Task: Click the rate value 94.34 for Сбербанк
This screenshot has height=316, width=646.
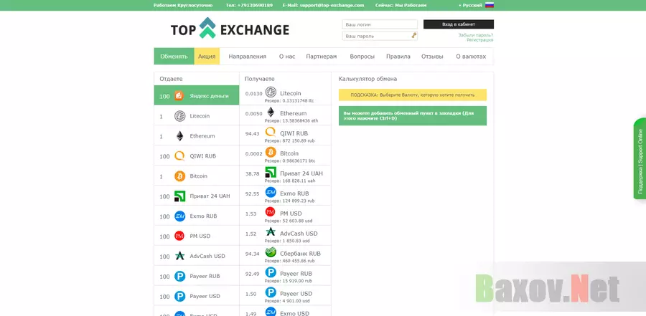Action: pos(252,254)
